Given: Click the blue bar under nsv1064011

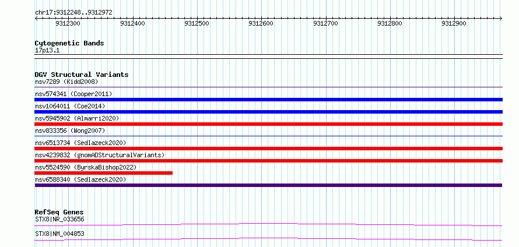Looking at the screenshot, I should click(x=268, y=112).
